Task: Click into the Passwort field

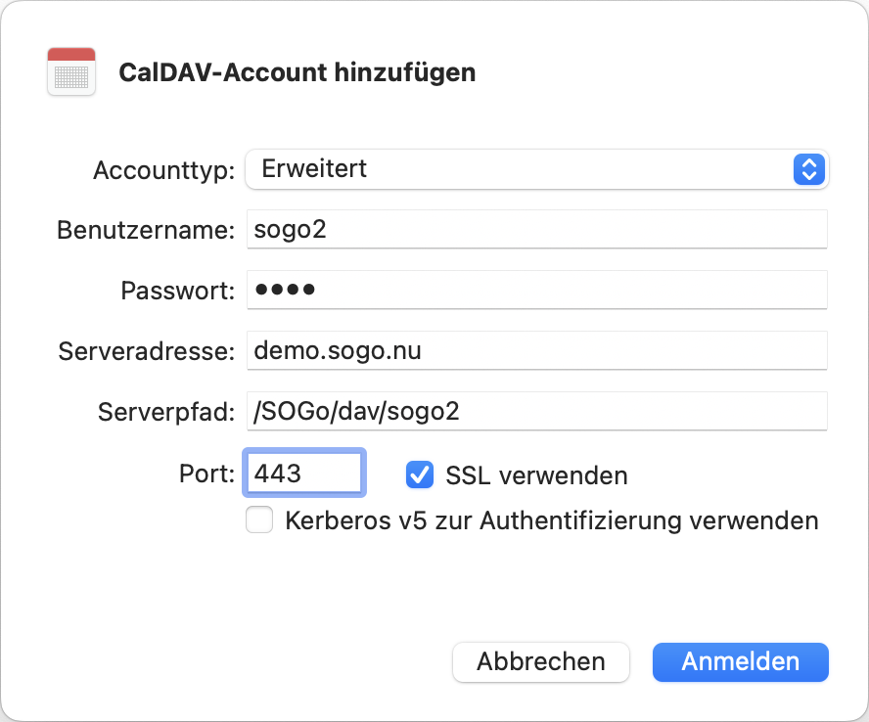Action: tap(536, 291)
